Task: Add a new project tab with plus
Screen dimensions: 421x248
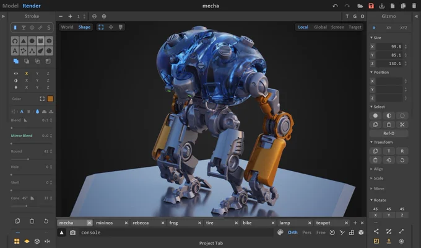Action: point(355,223)
